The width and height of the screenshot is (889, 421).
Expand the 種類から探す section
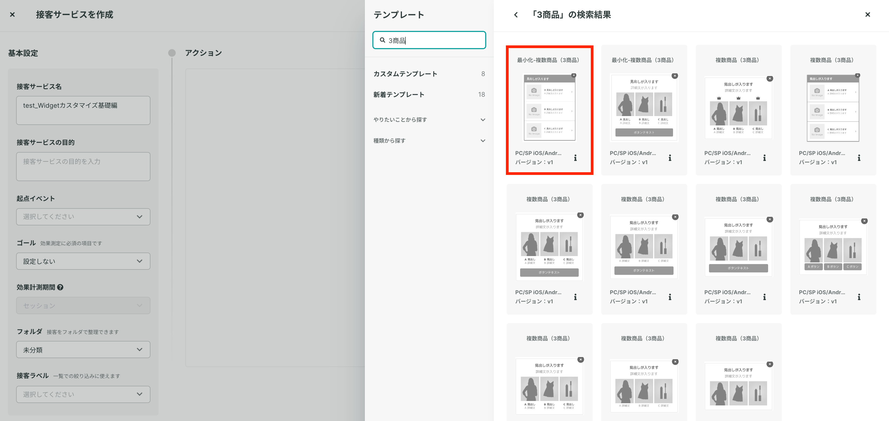click(429, 141)
